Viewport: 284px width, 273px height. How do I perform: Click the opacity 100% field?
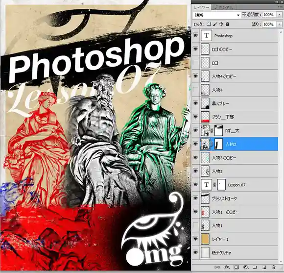click(269, 15)
